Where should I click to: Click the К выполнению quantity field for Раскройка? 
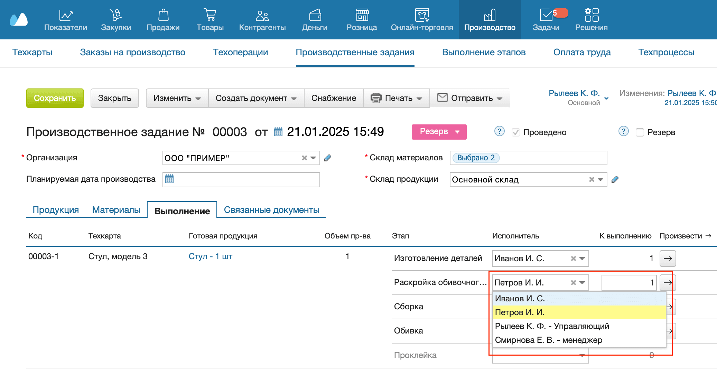pyautogui.click(x=628, y=283)
